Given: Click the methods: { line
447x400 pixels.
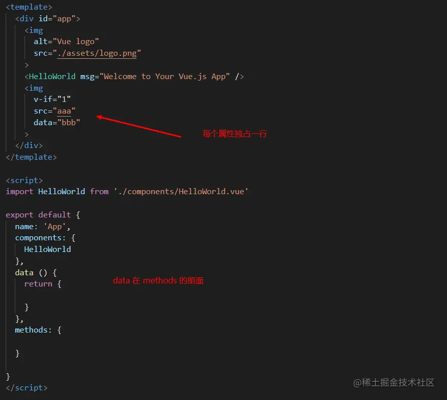Looking at the screenshot, I should (x=38, y=330).
